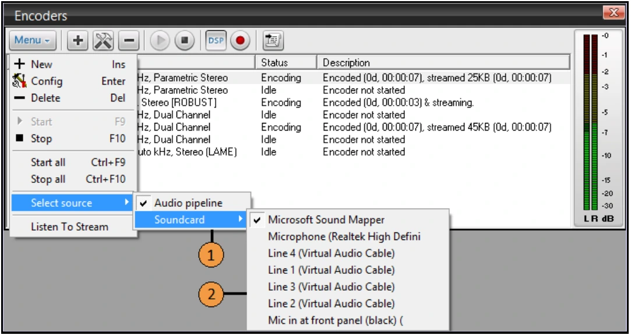Image resolution: width=631 pixels, height=335 pixels.
Task: Select Microsoft Sound Mapper device
Action: pos(348,220)
